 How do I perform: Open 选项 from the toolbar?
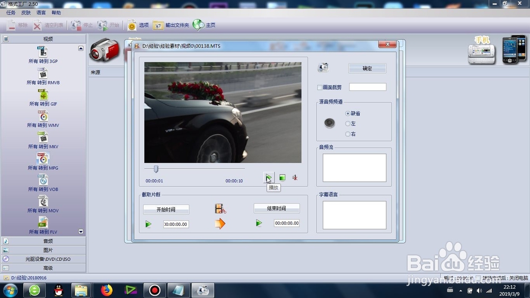138,25
